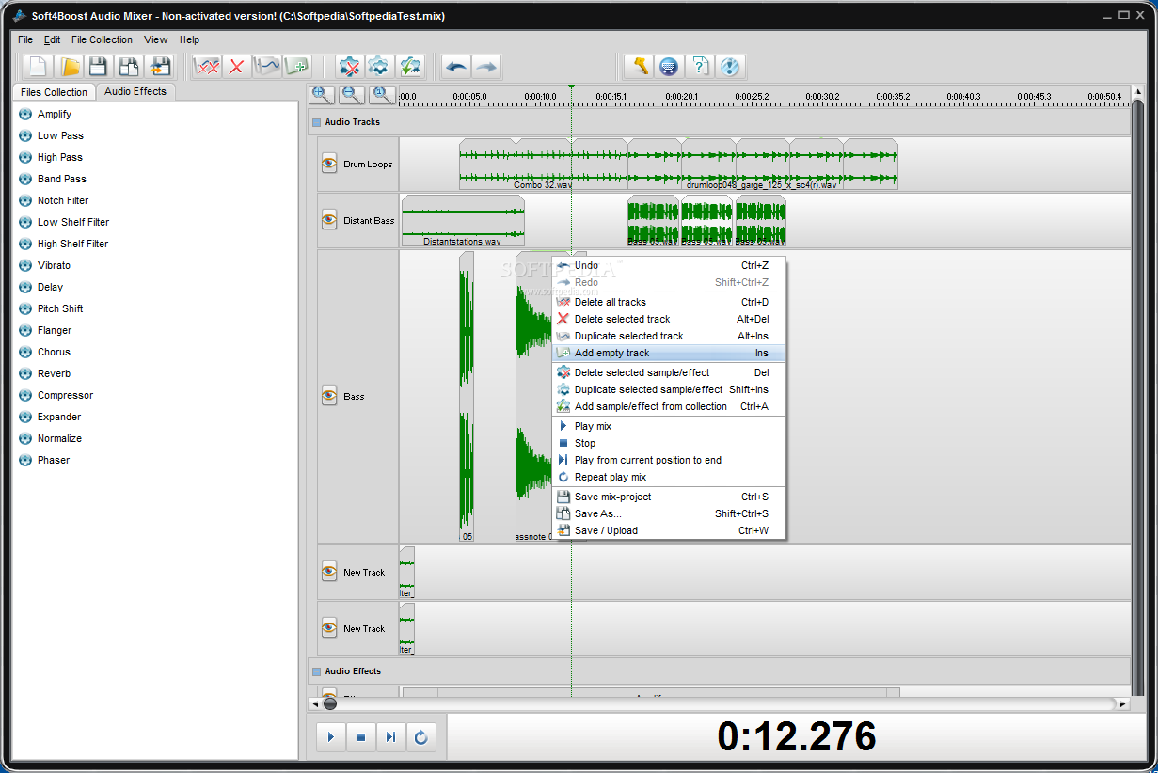Image resolution: width=1158 pixels, height=773 pixels.
Task: Toggle eye on the lower New Track
Action: 329,628
